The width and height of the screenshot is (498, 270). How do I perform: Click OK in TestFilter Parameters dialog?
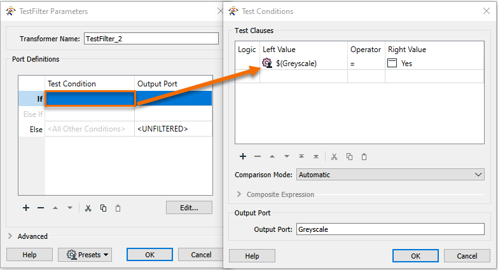149,255
